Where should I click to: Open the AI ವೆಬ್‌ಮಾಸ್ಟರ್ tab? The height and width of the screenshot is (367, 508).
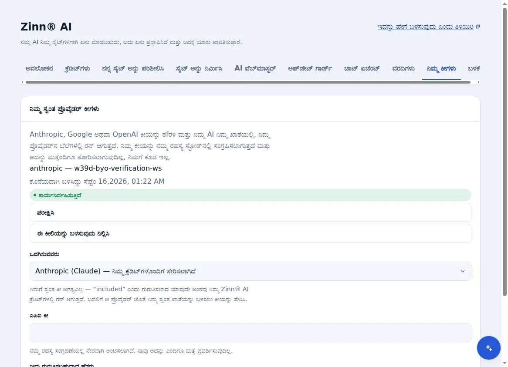point(255,69)
